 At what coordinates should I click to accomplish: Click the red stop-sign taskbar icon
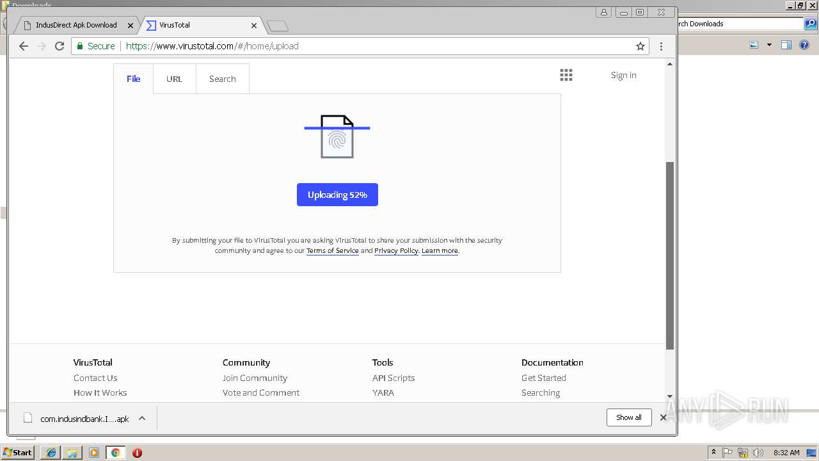pos(137,453)
